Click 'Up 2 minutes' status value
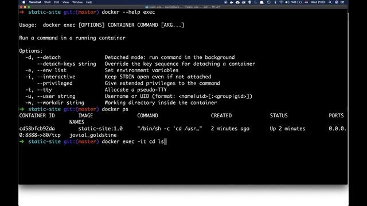 (287, 128)
